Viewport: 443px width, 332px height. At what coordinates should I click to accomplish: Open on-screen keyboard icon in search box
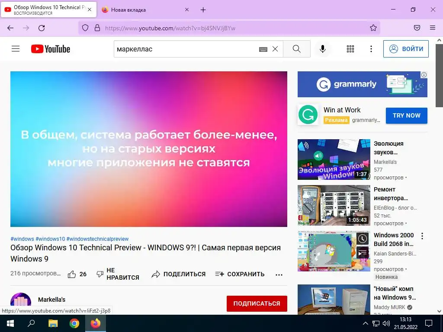pyautogui.click(x=263, y=49)
